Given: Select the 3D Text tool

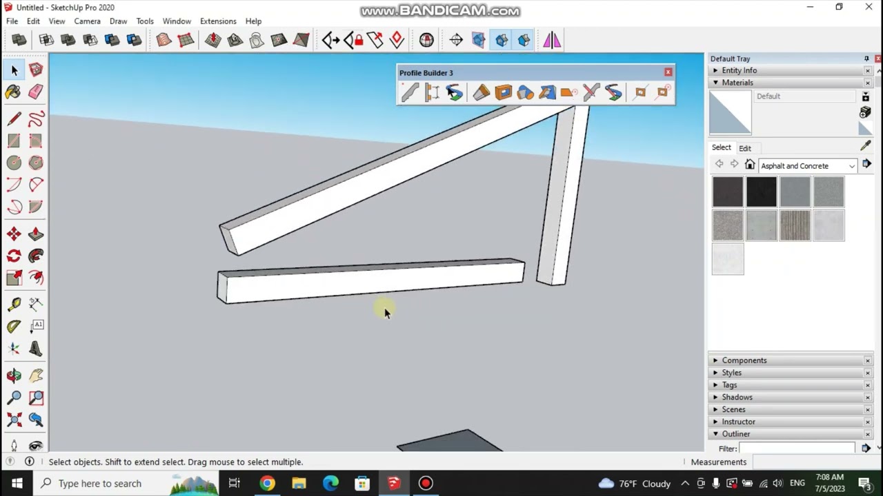Looking at the screenshot, I should point(36,349).
